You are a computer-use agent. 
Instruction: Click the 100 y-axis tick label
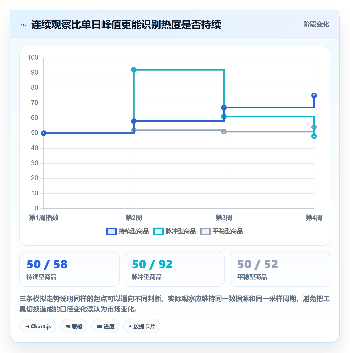pyautogui.click(x=33, y=58)
